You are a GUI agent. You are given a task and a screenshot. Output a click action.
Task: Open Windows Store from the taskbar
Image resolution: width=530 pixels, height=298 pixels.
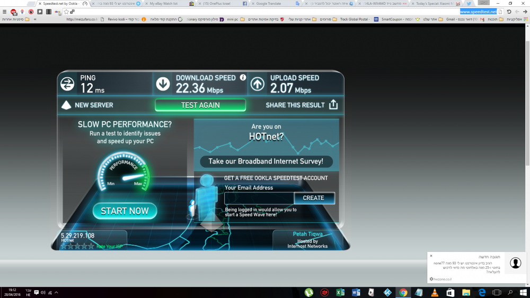[450, 293]
